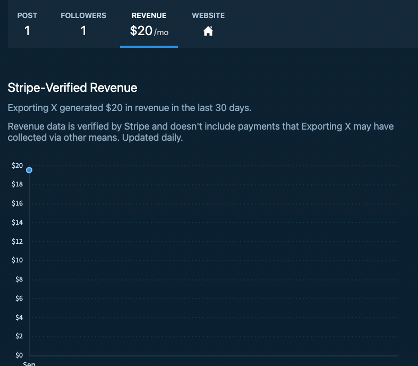Click the post count number
Image resolution: width=418 pixels, height=366 pixels.
pos(27,31)
